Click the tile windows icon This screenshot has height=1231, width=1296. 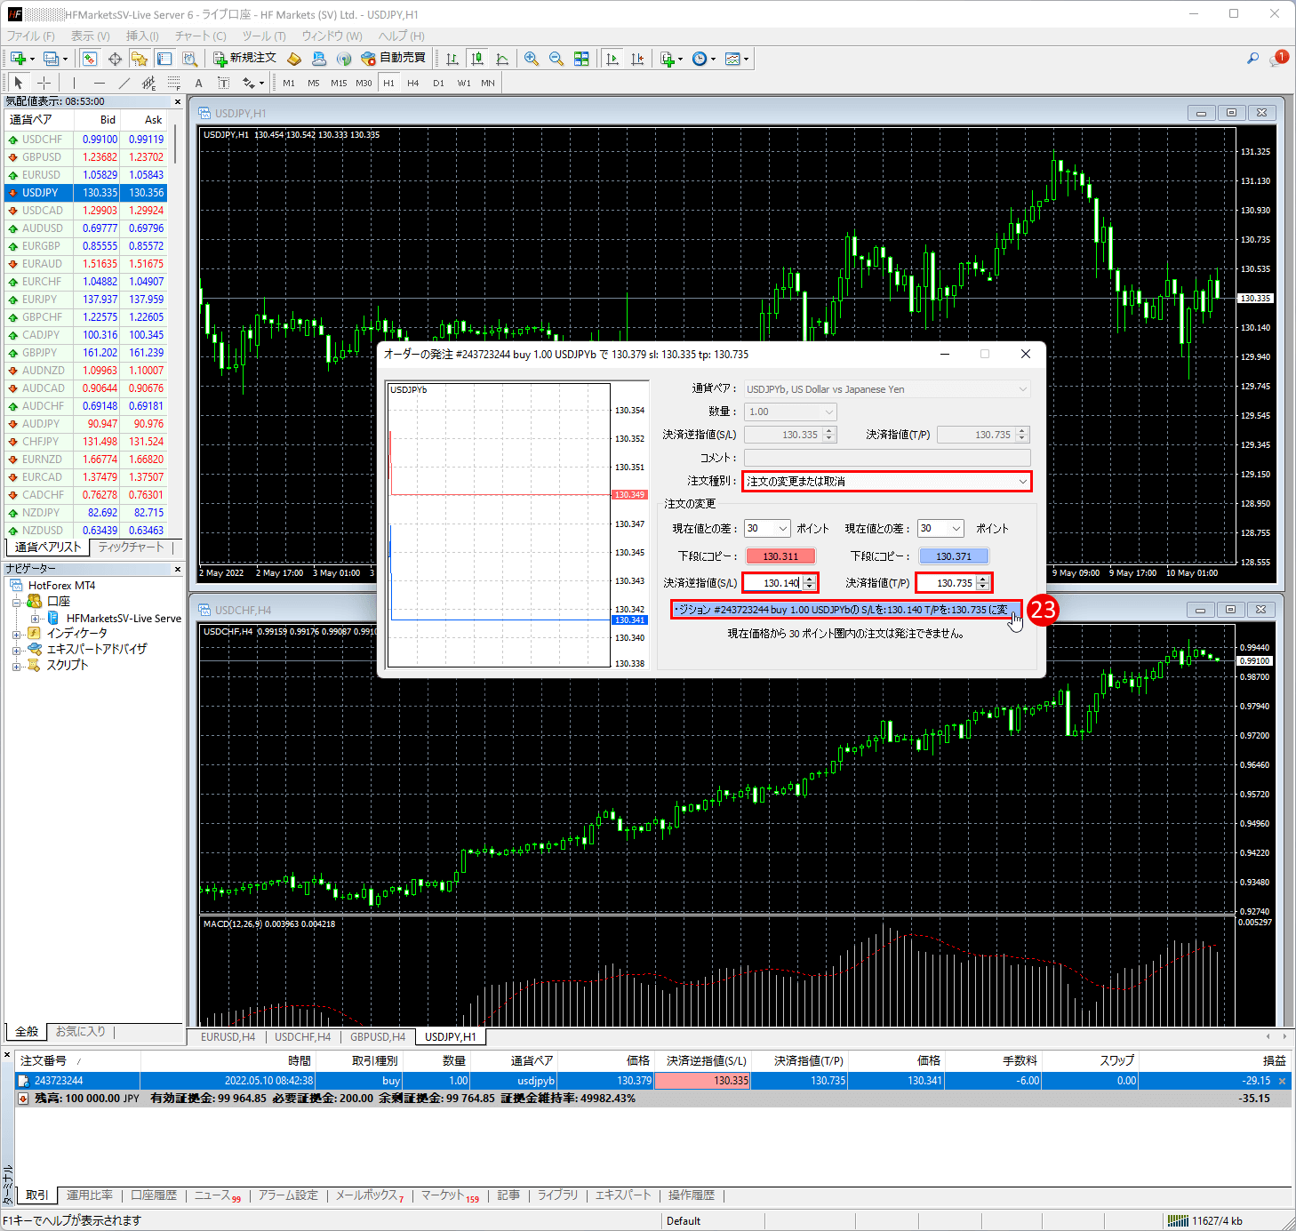pos(581,59)
